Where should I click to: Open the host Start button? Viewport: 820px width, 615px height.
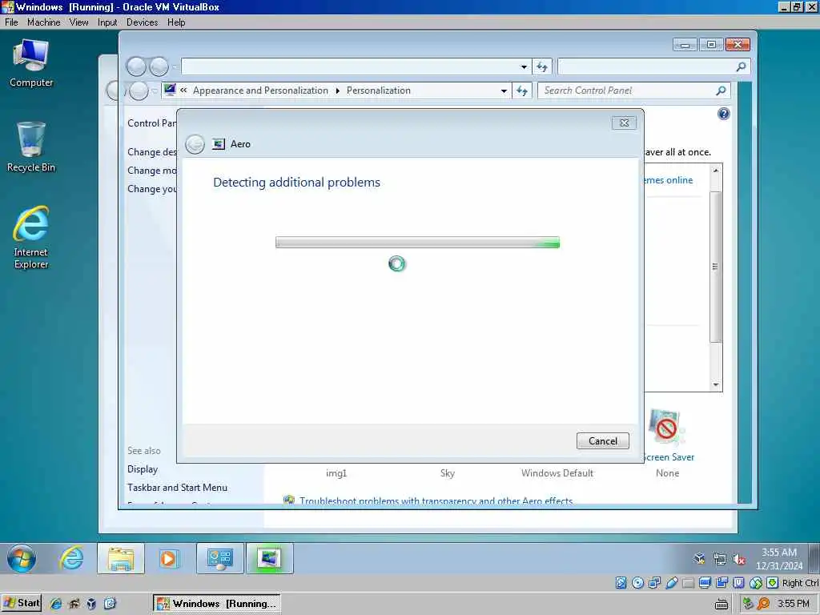click(x=22, y=603)
